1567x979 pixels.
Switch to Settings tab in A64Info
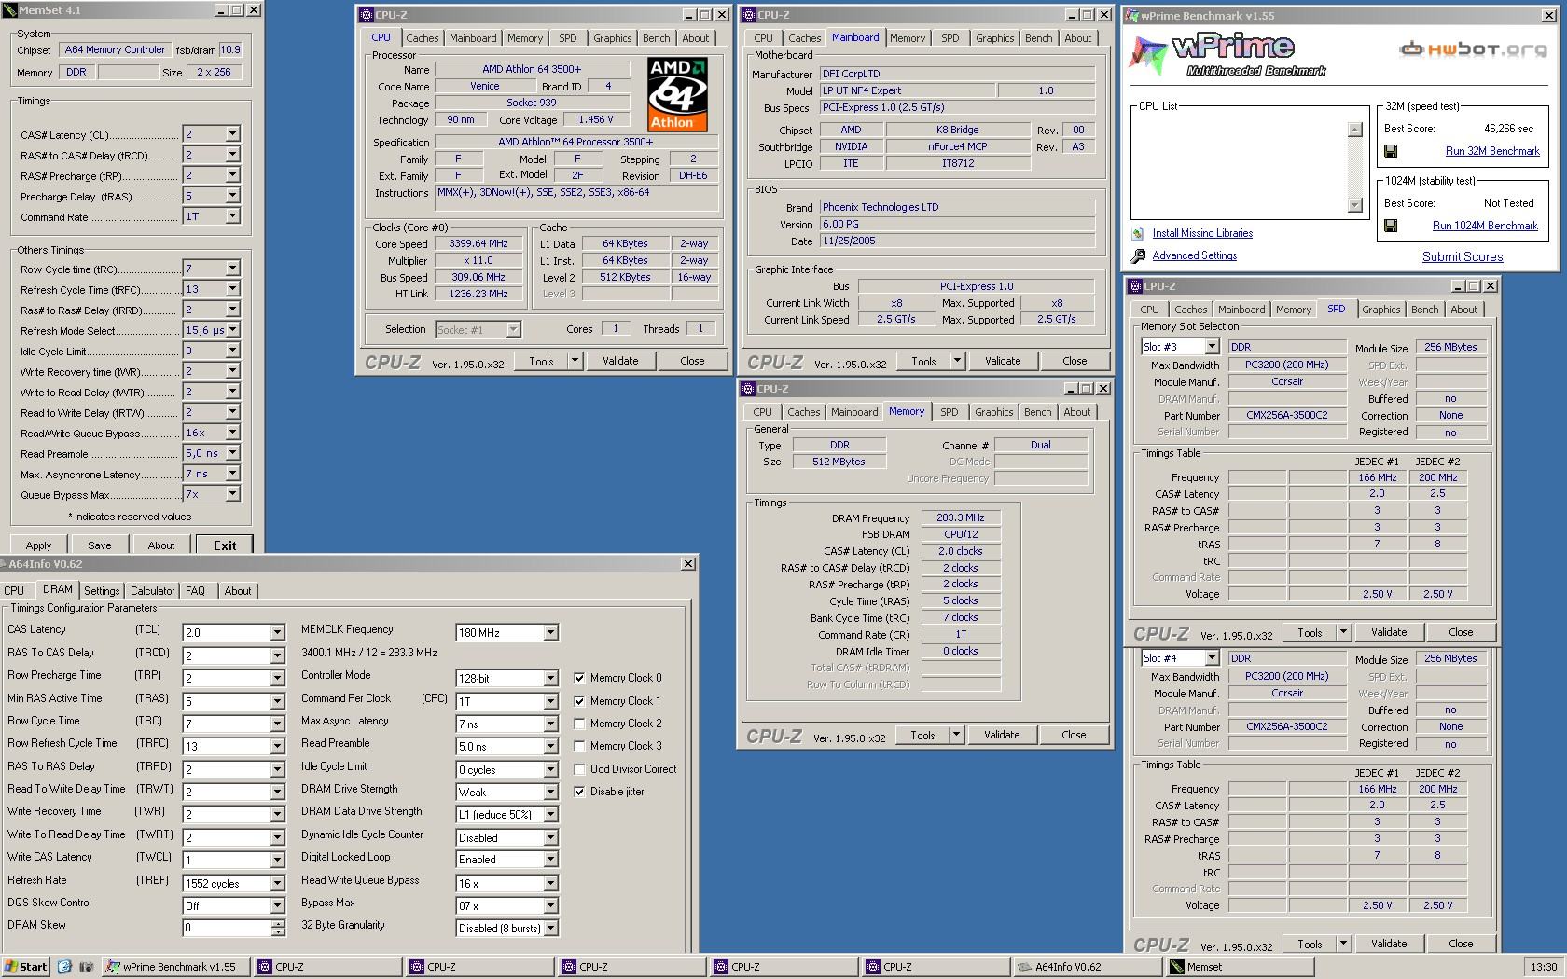click(x=102, y=591)
